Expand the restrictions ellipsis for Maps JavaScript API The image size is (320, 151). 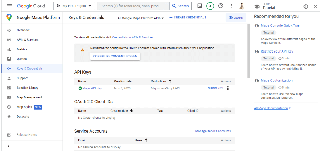[183, 88]
